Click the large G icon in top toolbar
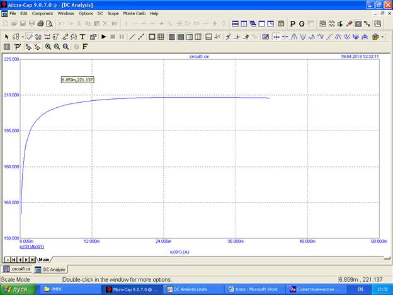This screenshot has height=295, width=393. click(x=302, y=24)
